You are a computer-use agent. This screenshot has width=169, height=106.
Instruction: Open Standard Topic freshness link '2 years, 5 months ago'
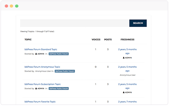click(127, 51)
